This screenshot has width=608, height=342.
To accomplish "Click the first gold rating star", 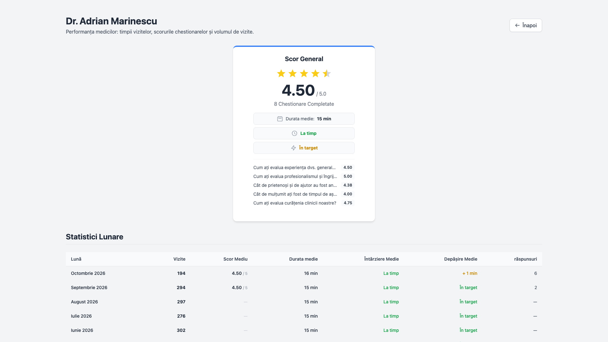I will click(x=281, y=73).
